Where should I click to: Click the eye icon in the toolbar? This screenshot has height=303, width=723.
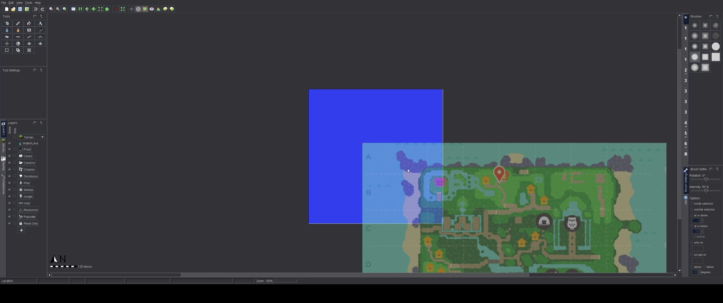[152, 9]
